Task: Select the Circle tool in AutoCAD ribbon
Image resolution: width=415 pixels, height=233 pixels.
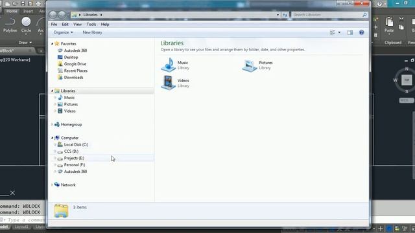Action: pos(26,25)
